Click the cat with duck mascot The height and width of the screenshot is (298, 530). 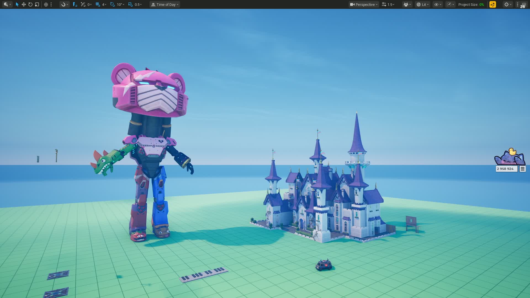coord(510,157)
